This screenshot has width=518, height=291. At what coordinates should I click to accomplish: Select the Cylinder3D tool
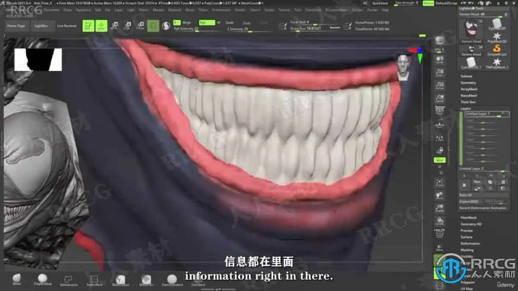pos(497,24)
